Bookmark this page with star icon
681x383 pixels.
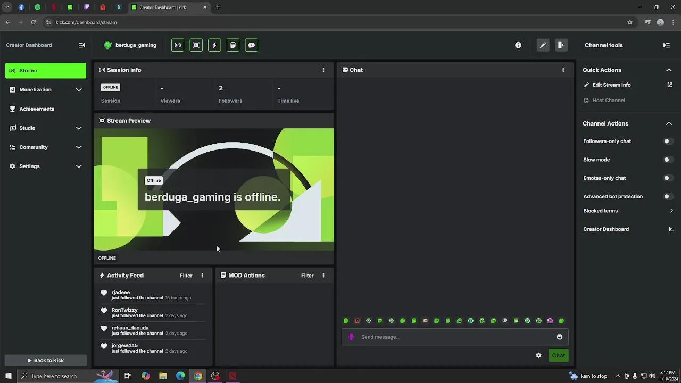coord(630,22)
